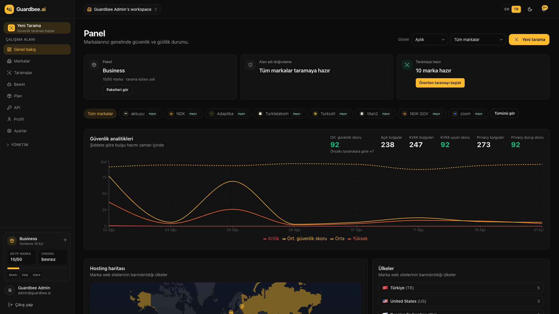Click the Taramaya hazır scan icon
This screenshot has width=559, height=314.
tap(407, 65)
